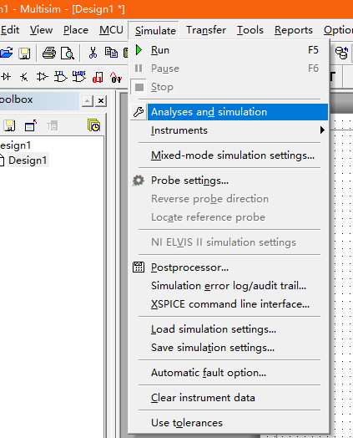Click the Save disk toolbar icon
Screen dimensions: 353x438
coord(24,53)
